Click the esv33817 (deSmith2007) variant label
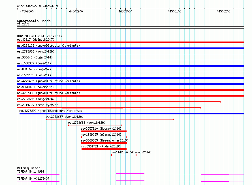Image resolution: width=252 pixels, height=185 pixels. [x=36, y=40]
